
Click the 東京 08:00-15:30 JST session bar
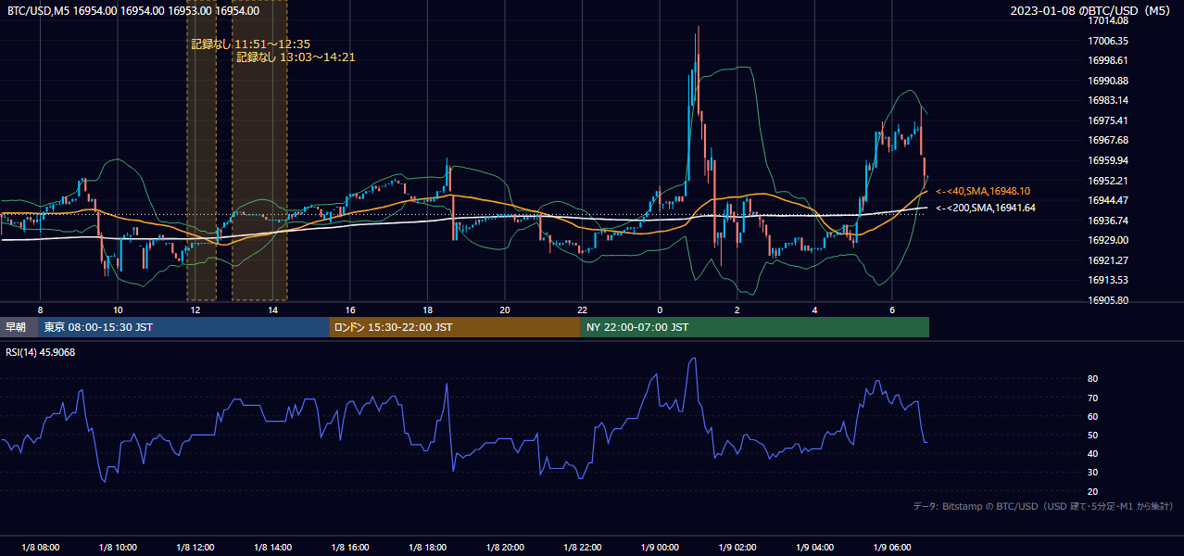184,327
